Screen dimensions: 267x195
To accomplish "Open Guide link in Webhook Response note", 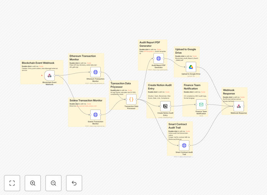I will tap(242, 97).
